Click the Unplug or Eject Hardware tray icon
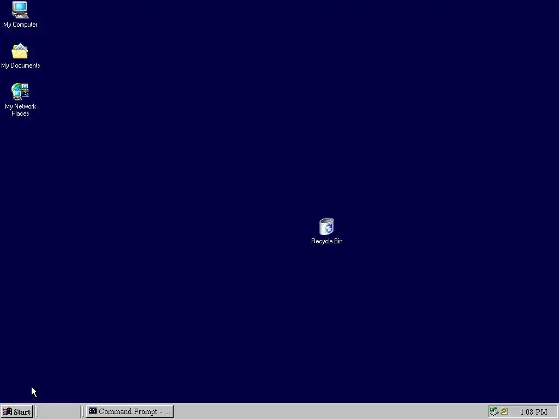The width and height of the screenshot is (559, 419). 493,411
